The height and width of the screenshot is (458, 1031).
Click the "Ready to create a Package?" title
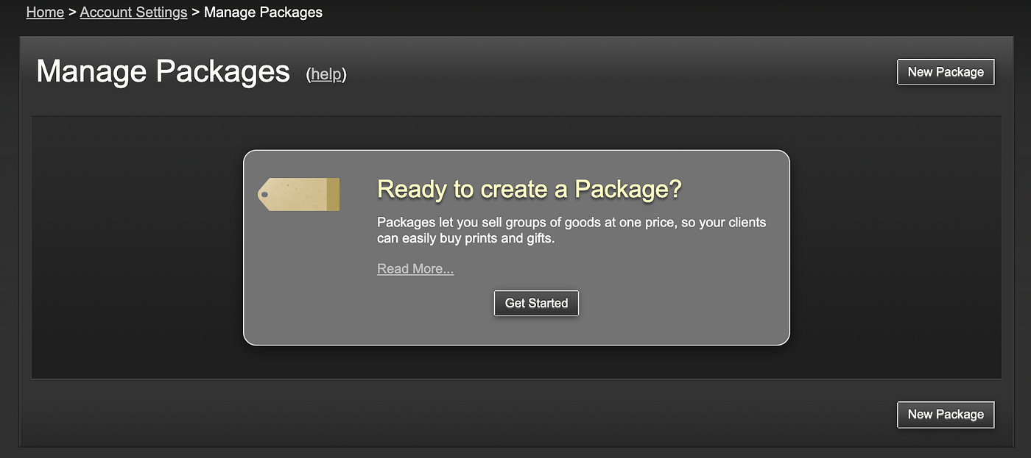[529, 189]
